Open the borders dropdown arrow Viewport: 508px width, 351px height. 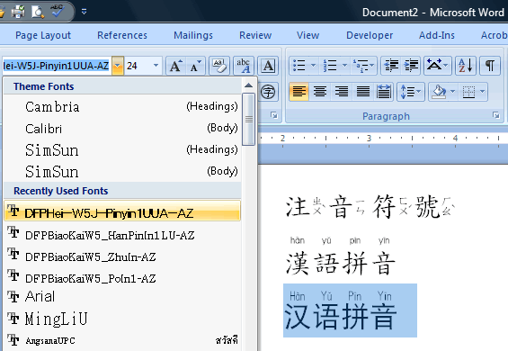pos(483,92)
